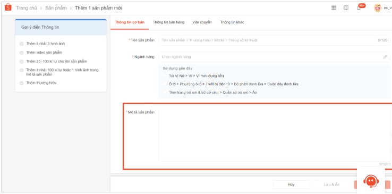Click the pencil edit icon in Ngành hàng
This screenshot has width=392, height=194.
385,57
